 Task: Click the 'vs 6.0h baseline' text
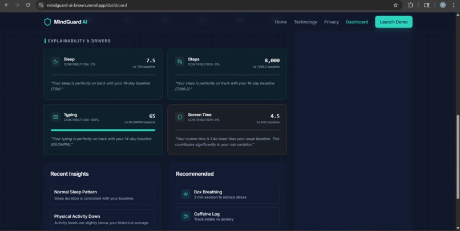pos(268,122)
